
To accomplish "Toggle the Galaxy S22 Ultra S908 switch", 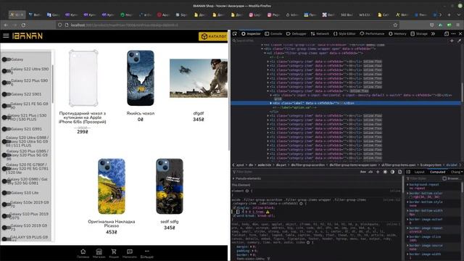I will point(7,71).
